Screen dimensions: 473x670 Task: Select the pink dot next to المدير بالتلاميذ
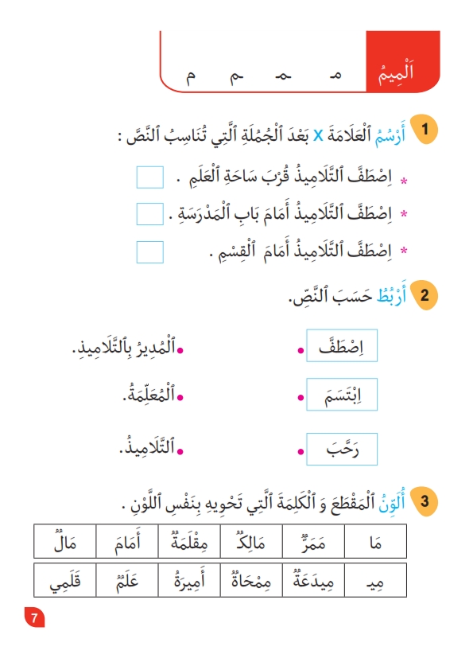[180, 350]
